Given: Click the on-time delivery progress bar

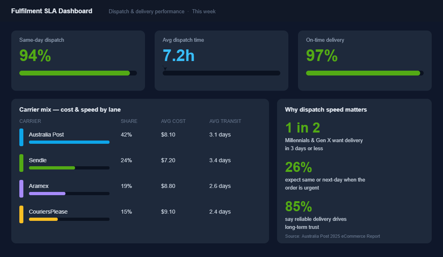Looking at the screenshot, I should click(x=365, y=73).
